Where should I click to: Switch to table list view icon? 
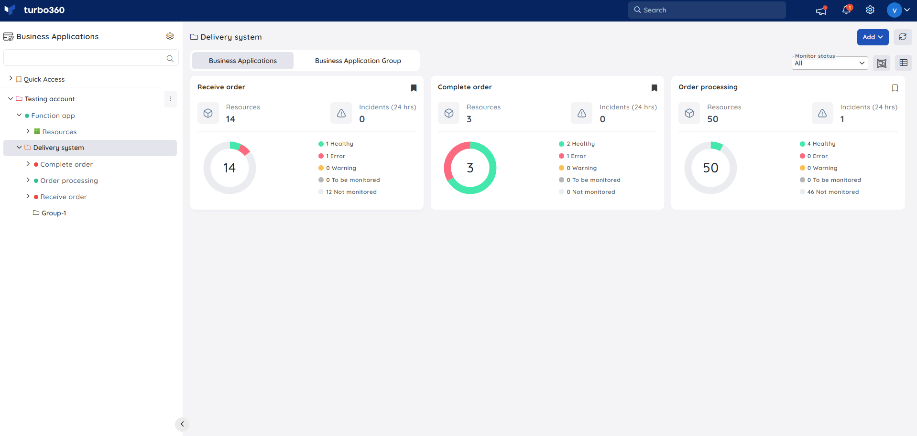click(x=904, y=63)
